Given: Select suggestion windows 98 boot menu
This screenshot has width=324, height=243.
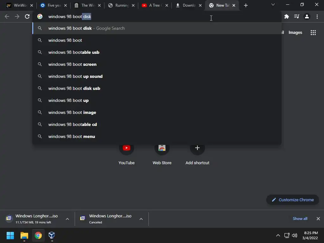Looking at the screenshot, I should [x=157, y=136].
